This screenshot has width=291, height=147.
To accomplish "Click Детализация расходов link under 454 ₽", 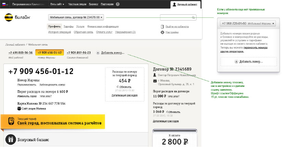I will click(x=124, y=95).
